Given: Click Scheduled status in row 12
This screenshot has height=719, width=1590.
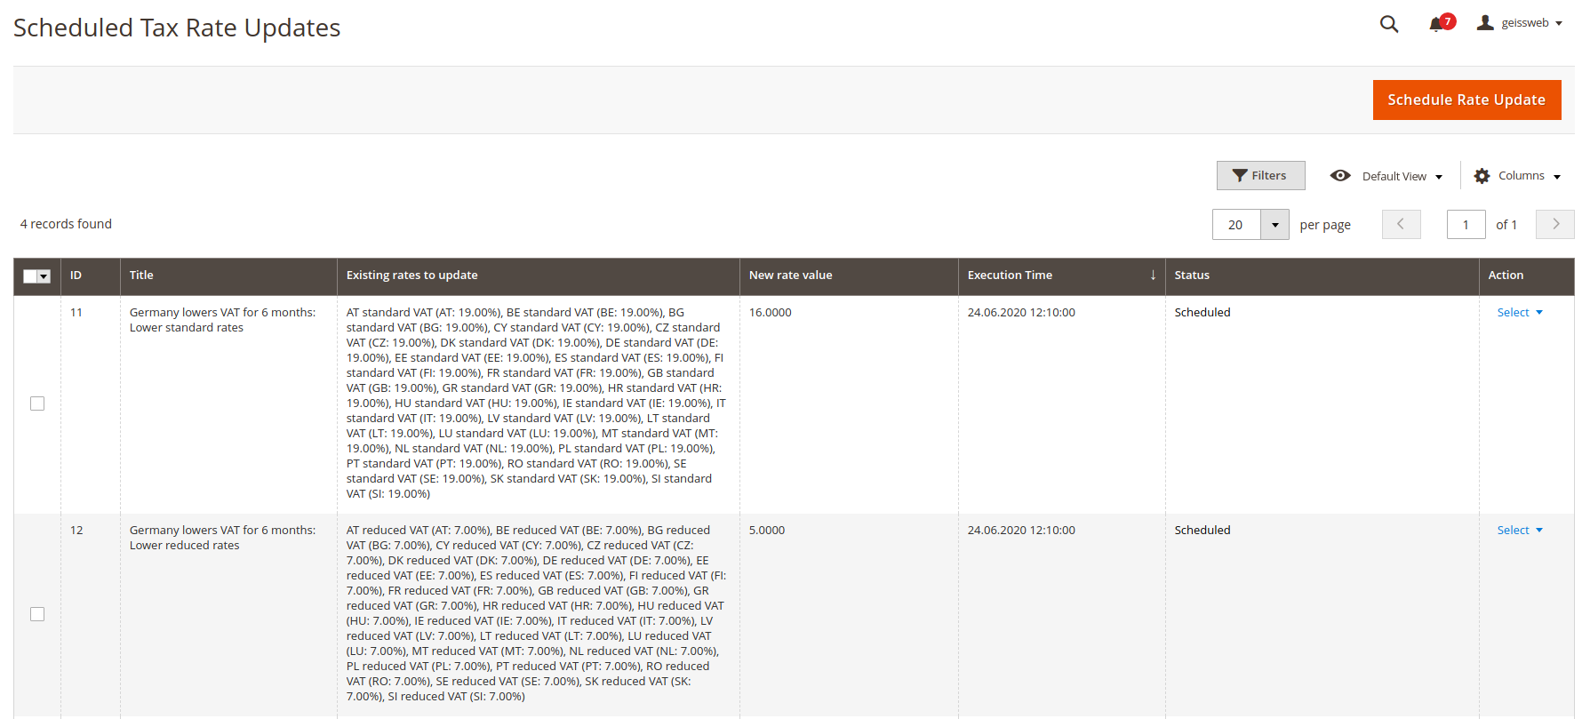Looking at the screenshot, I should tap(1202, 530).
